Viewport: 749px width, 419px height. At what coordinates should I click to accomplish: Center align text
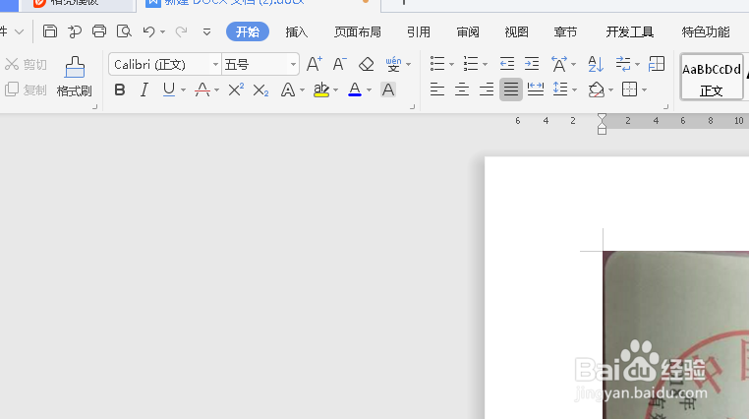[x=461, y=90]
